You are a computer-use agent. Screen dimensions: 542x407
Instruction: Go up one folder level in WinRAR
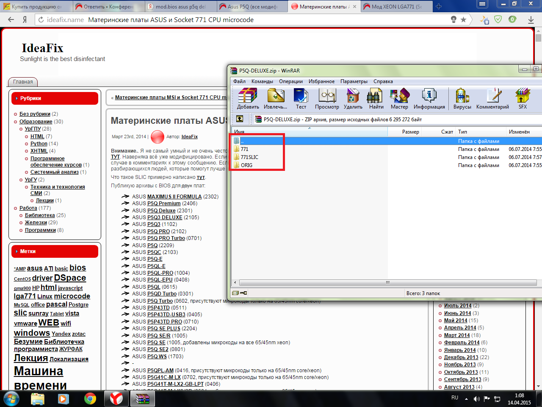[x=240, y=119]
